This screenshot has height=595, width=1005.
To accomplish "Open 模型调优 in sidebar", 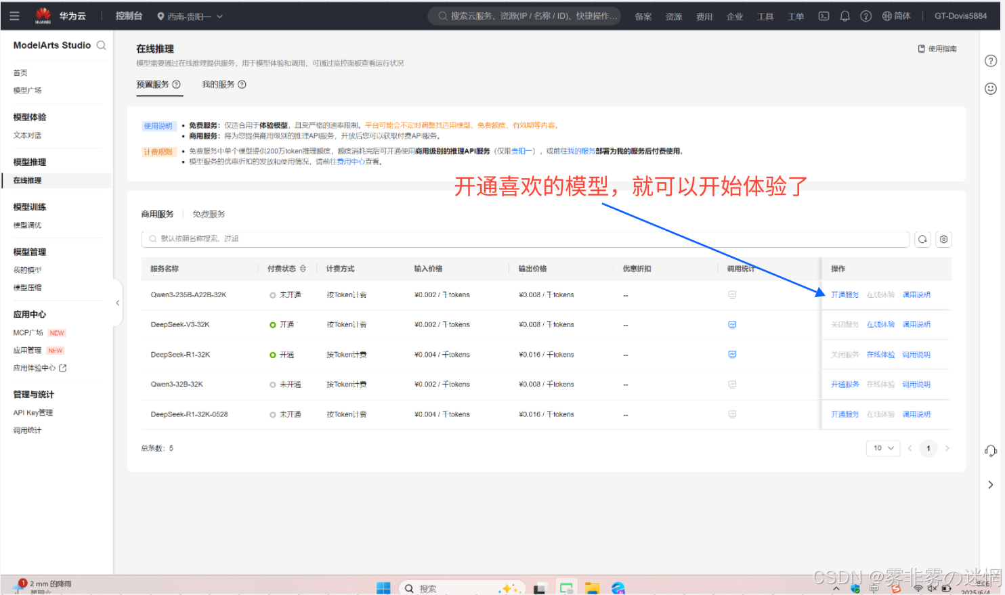I will [27, 225].
